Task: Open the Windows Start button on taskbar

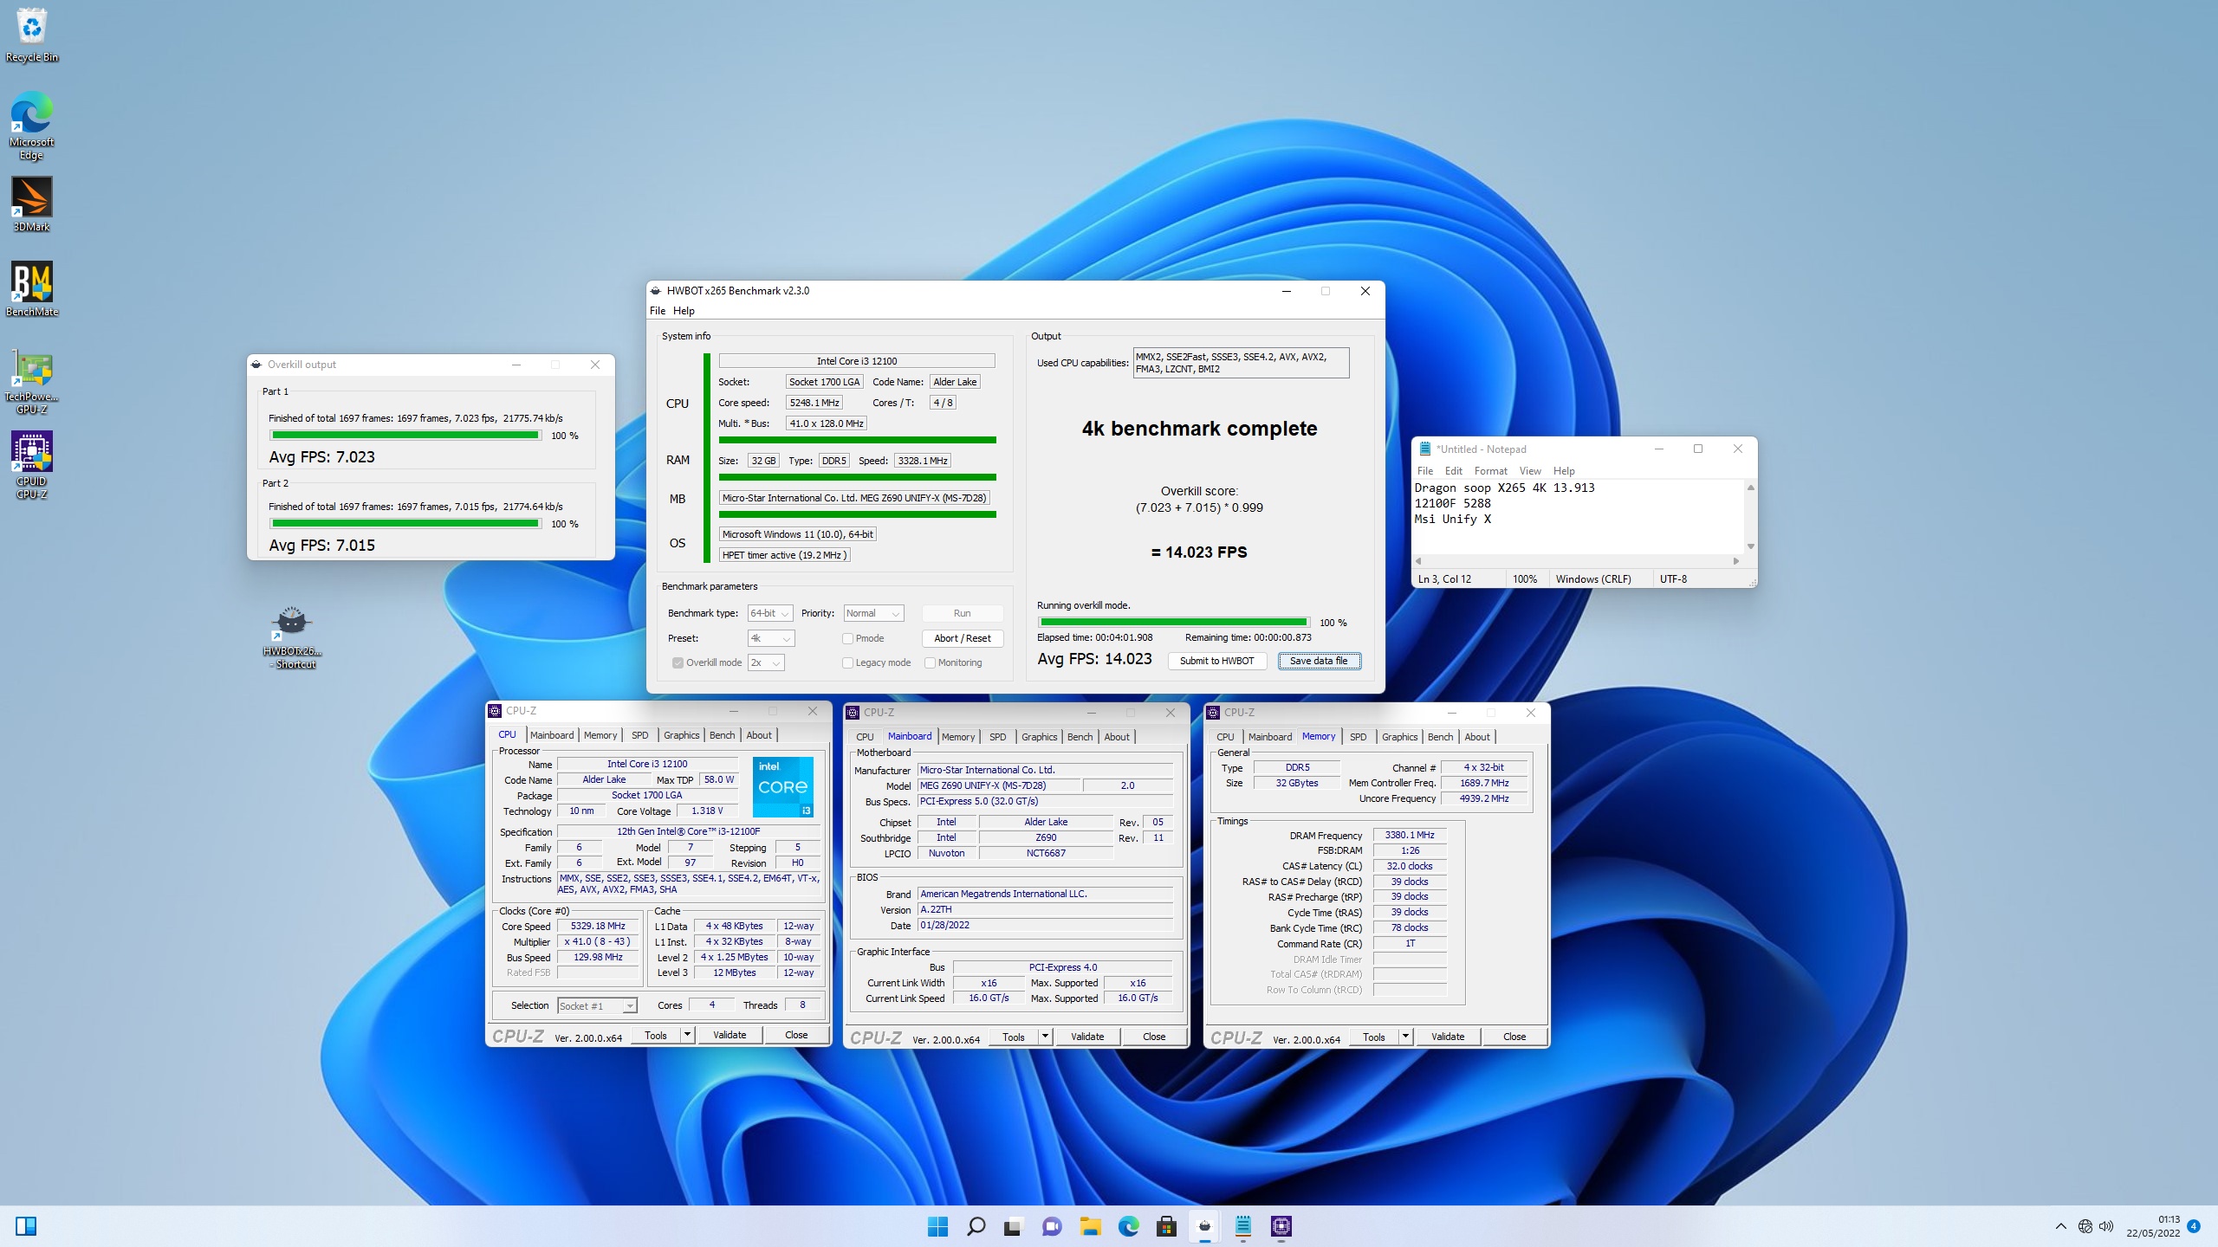Action: 937,1226
